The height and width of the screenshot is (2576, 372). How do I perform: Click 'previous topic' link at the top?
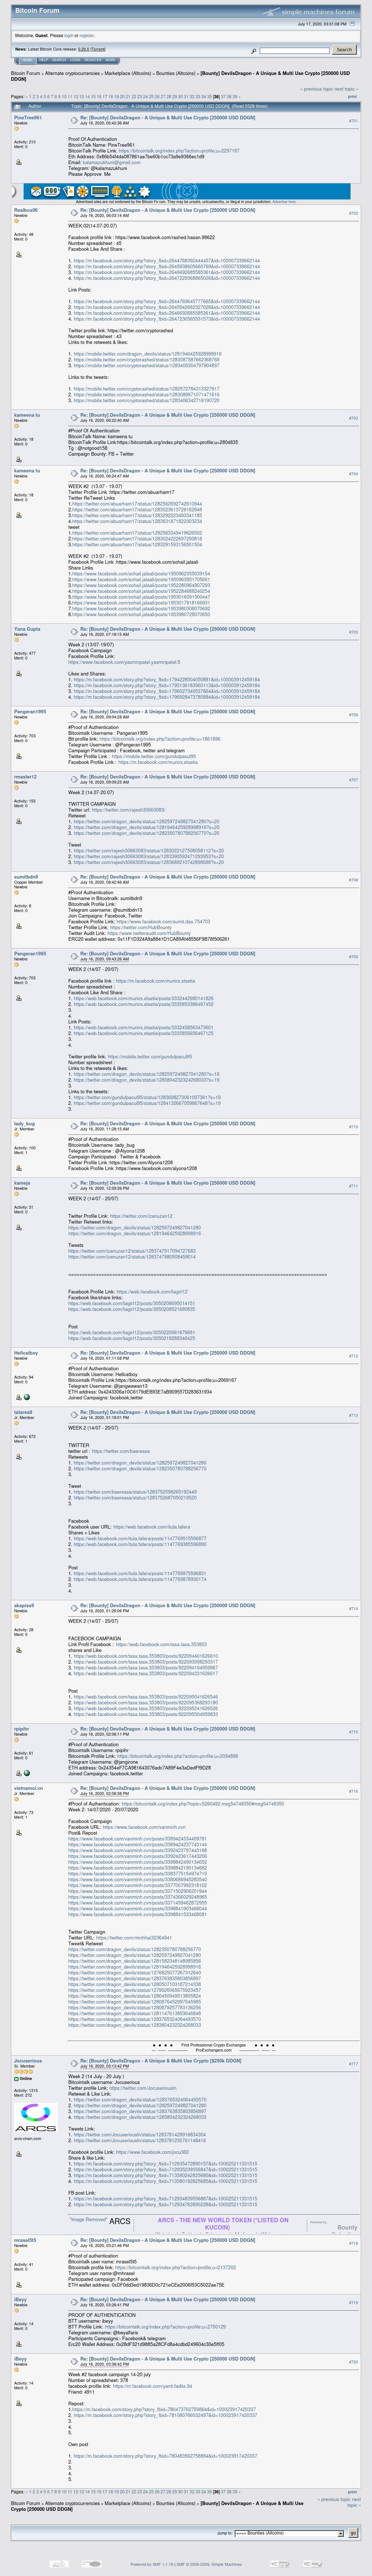coord(317,89)
